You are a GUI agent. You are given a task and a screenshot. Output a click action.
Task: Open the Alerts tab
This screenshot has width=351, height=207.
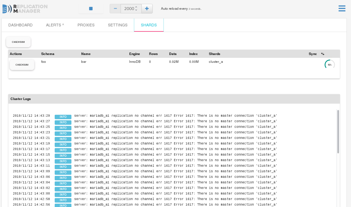(x=55, y=25)
